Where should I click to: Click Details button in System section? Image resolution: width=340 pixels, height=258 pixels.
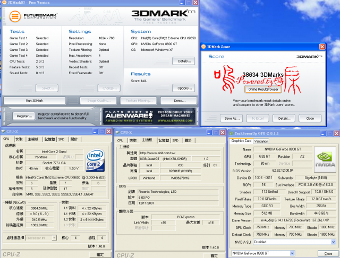click(x=184, y=61)
